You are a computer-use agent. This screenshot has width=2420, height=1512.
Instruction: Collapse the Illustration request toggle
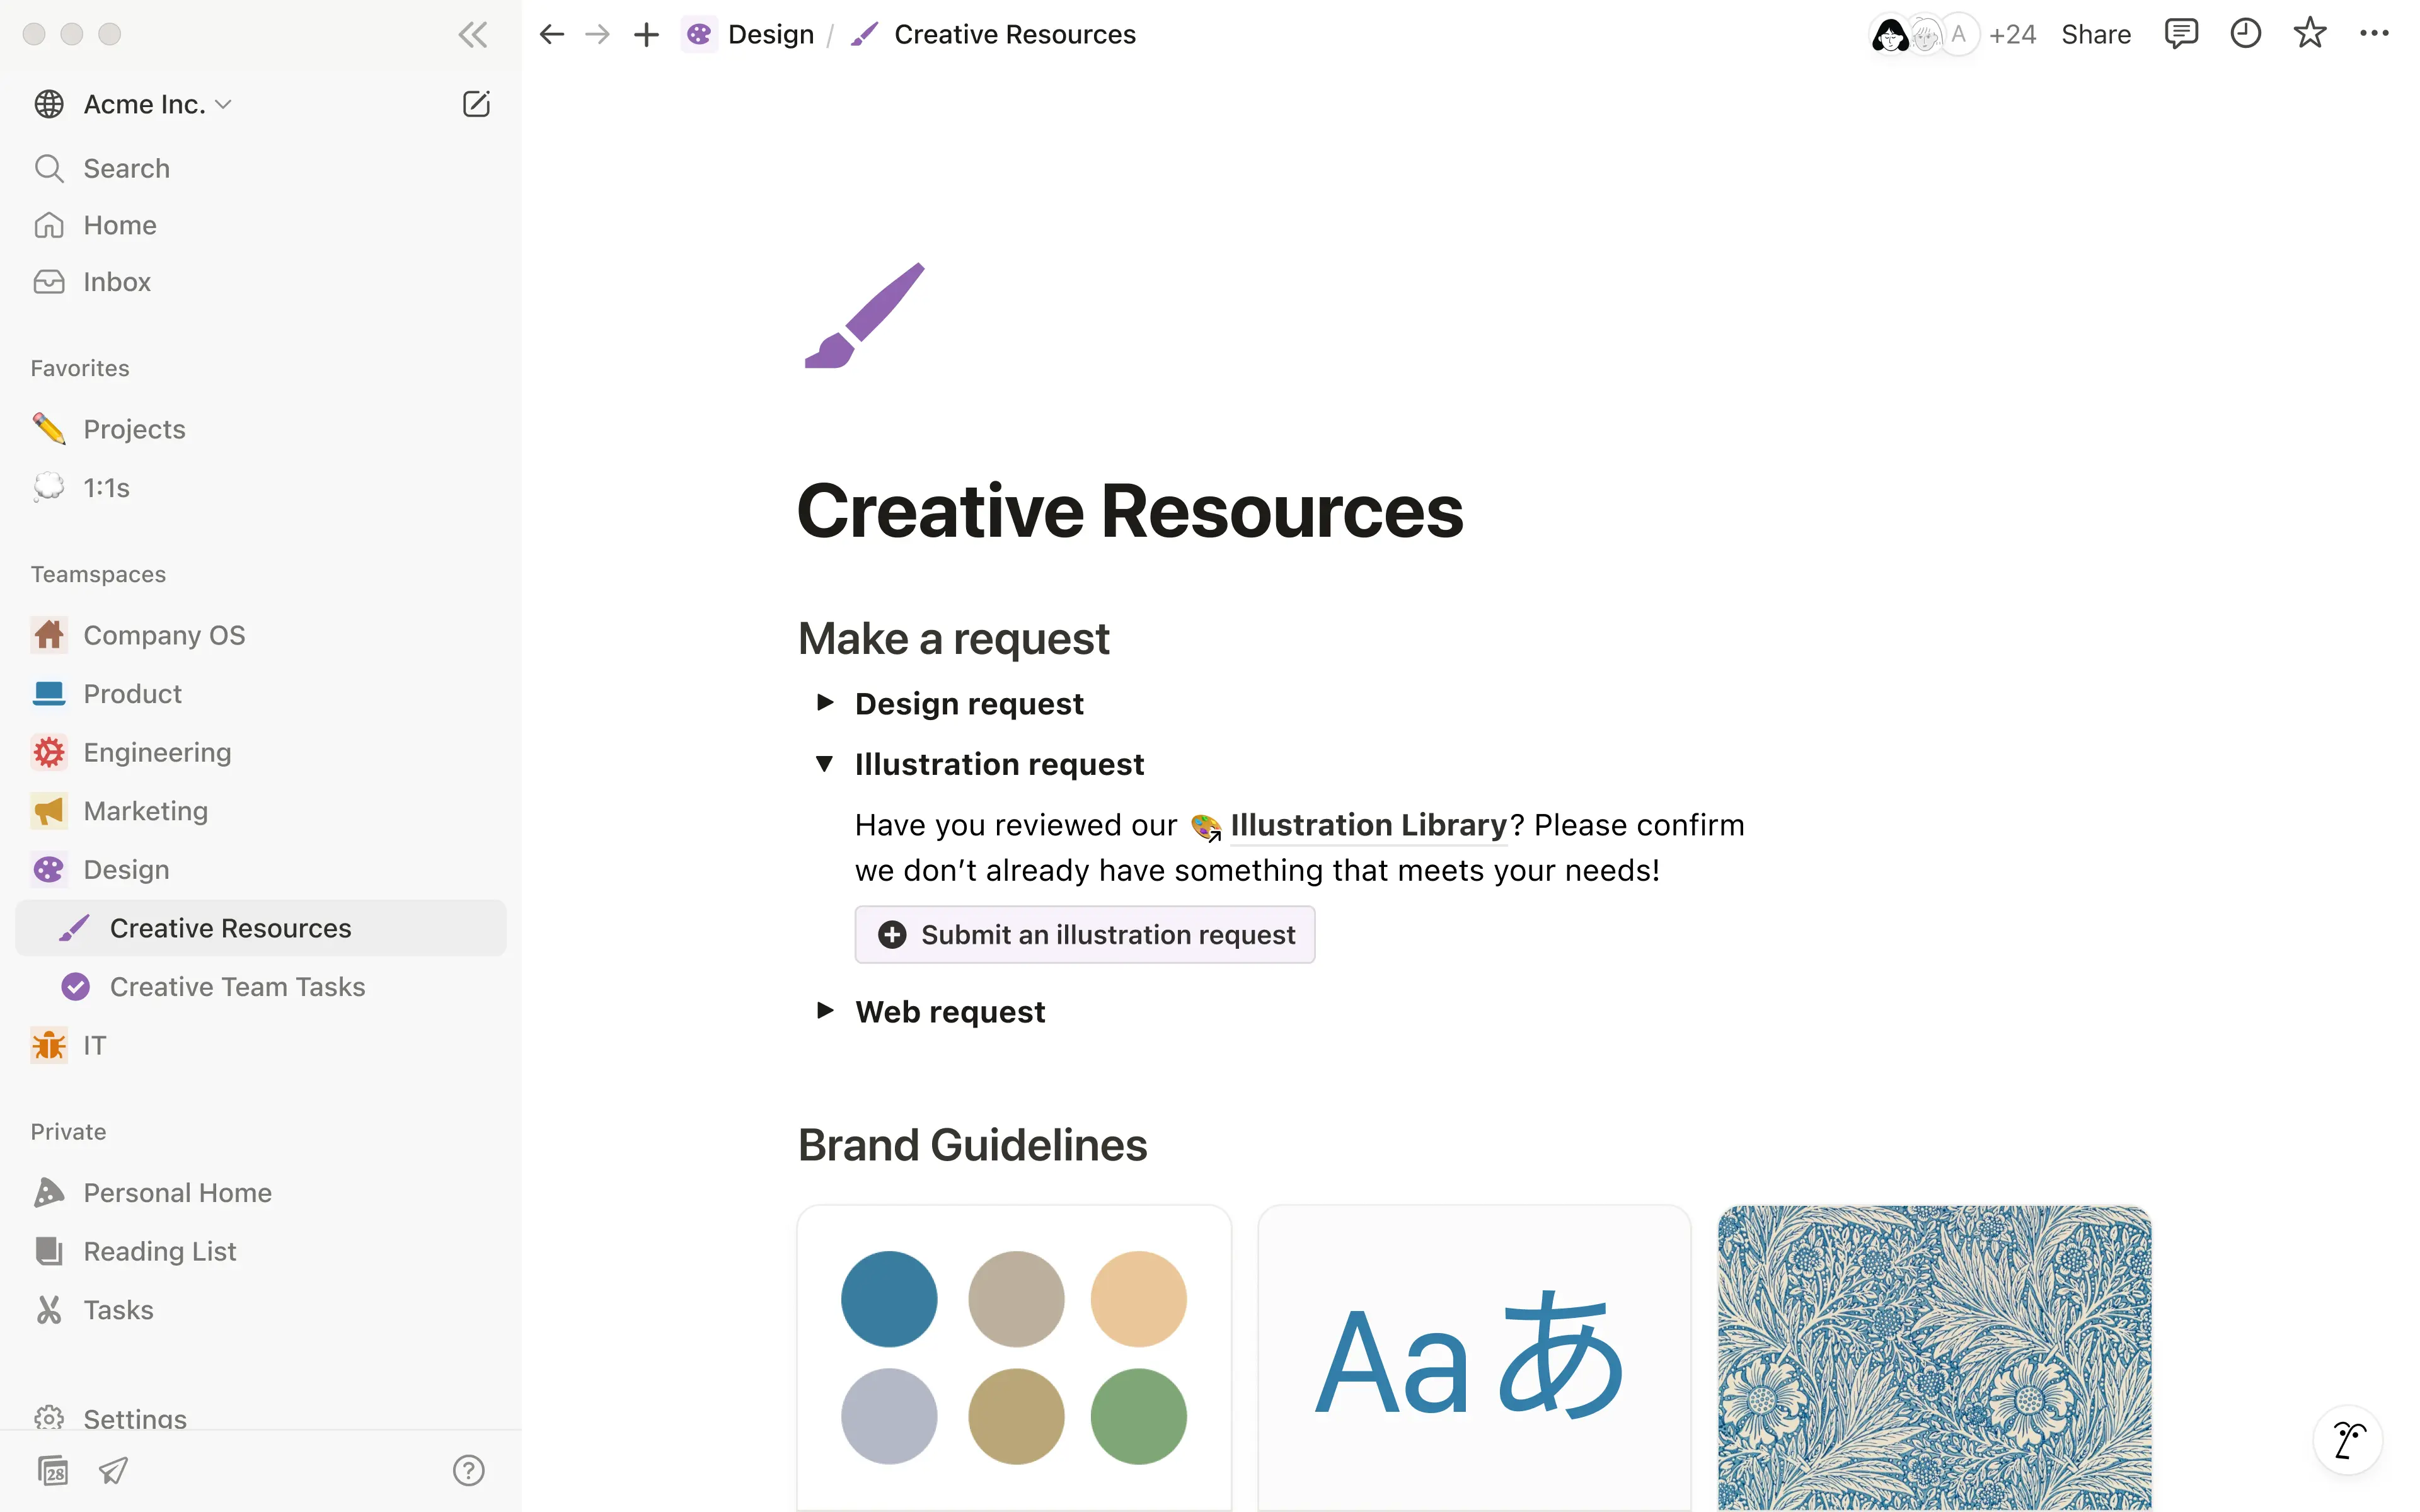click(x=825, y=764)
